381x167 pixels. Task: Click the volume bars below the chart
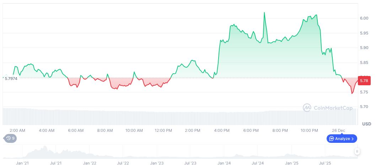click(178, 117)
